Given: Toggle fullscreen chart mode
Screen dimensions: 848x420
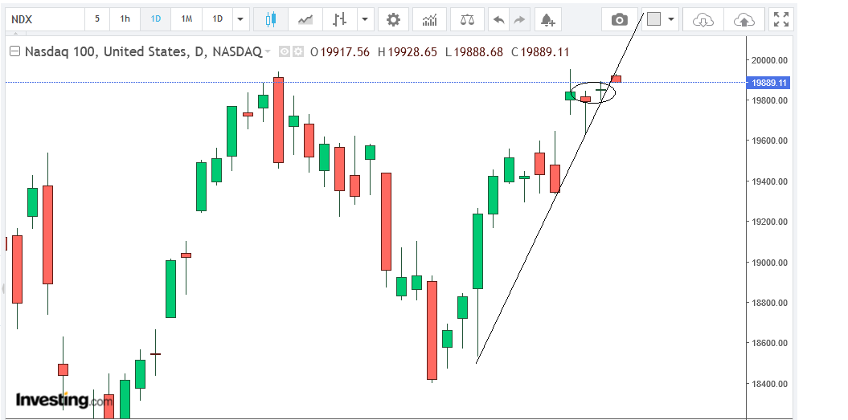Looking at the screenshot, I should click(780, 18).
